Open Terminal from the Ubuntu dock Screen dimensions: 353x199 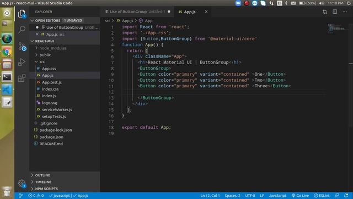7,77
